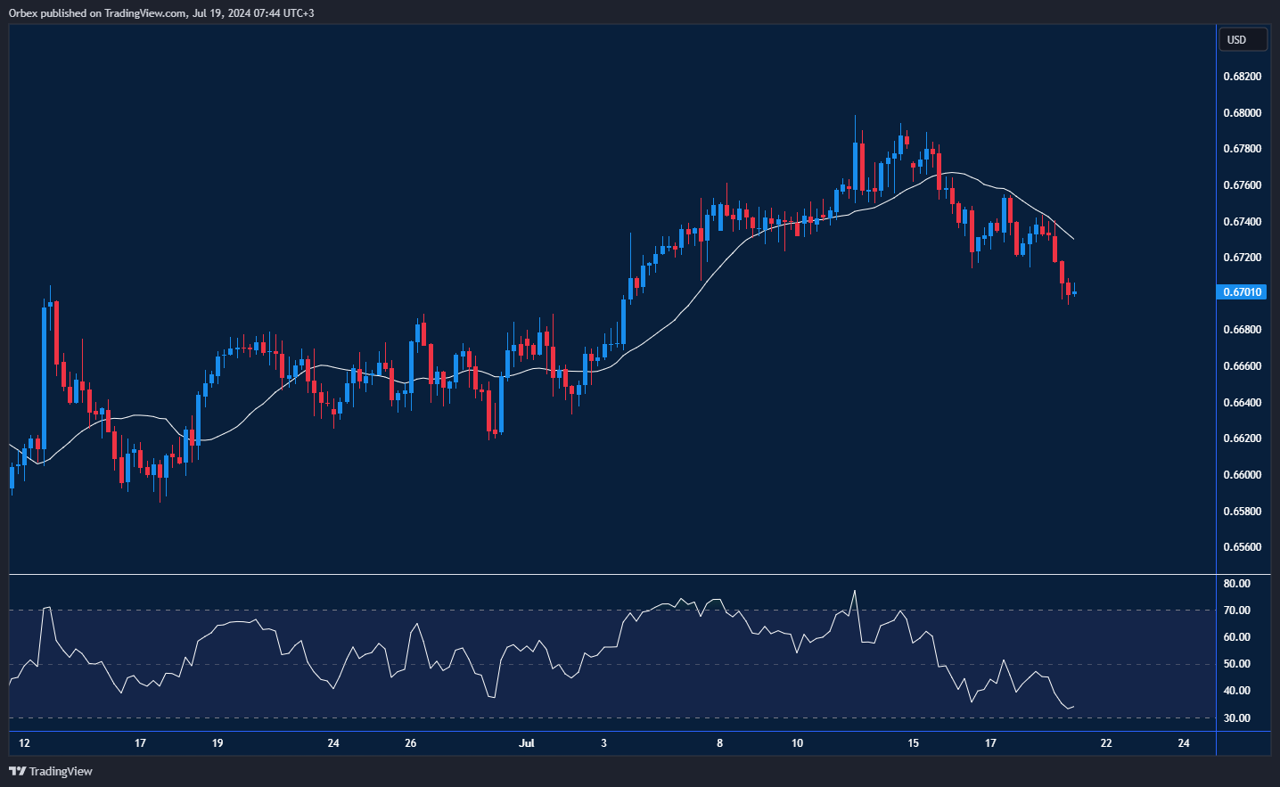The height and width of the screenshot is (787, 1280).
Task: Click the current price tag 0.67010
Action: click(x=1242, y=292)
